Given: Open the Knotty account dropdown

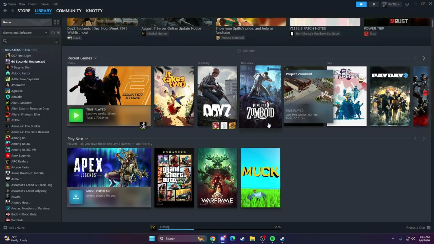Looking at the screenshot, I should pyautogui.click(x=391, y=4).
